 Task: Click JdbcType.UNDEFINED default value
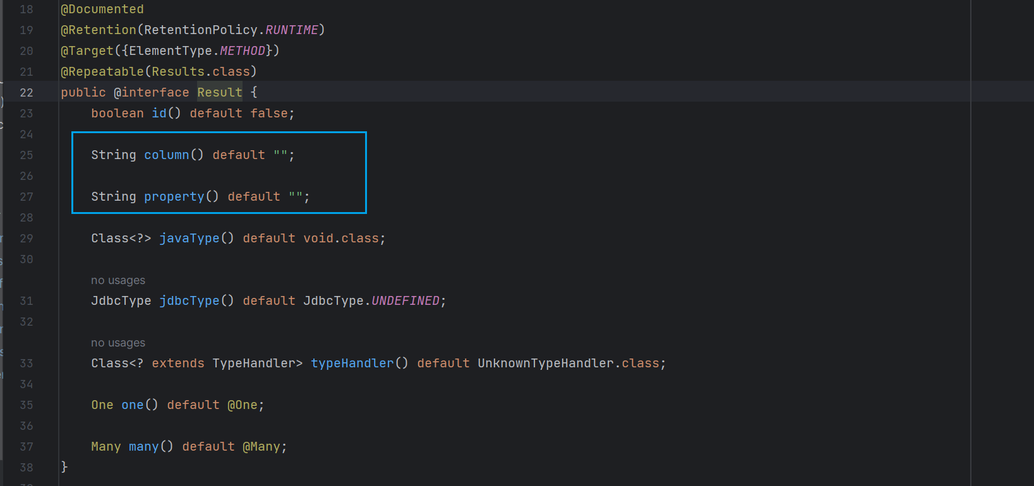371,300
